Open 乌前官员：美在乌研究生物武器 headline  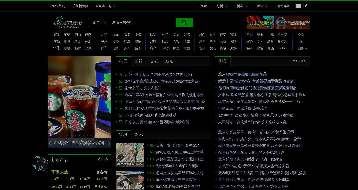[x=261, y=102]
